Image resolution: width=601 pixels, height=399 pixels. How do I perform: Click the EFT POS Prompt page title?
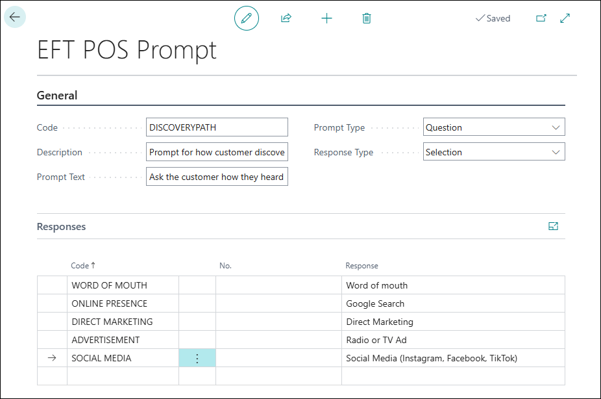point(127,50)
